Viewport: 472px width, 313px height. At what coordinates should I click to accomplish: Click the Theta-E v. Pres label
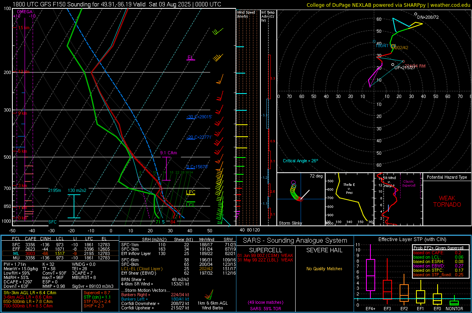(x=349, y=188)
